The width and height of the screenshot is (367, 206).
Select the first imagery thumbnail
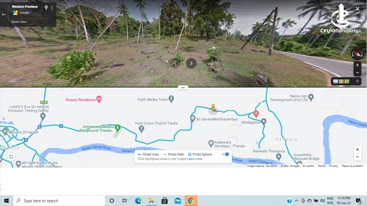coord(336,81)
